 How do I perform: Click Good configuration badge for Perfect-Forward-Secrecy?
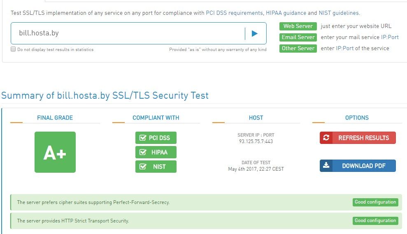click(375, 202)
